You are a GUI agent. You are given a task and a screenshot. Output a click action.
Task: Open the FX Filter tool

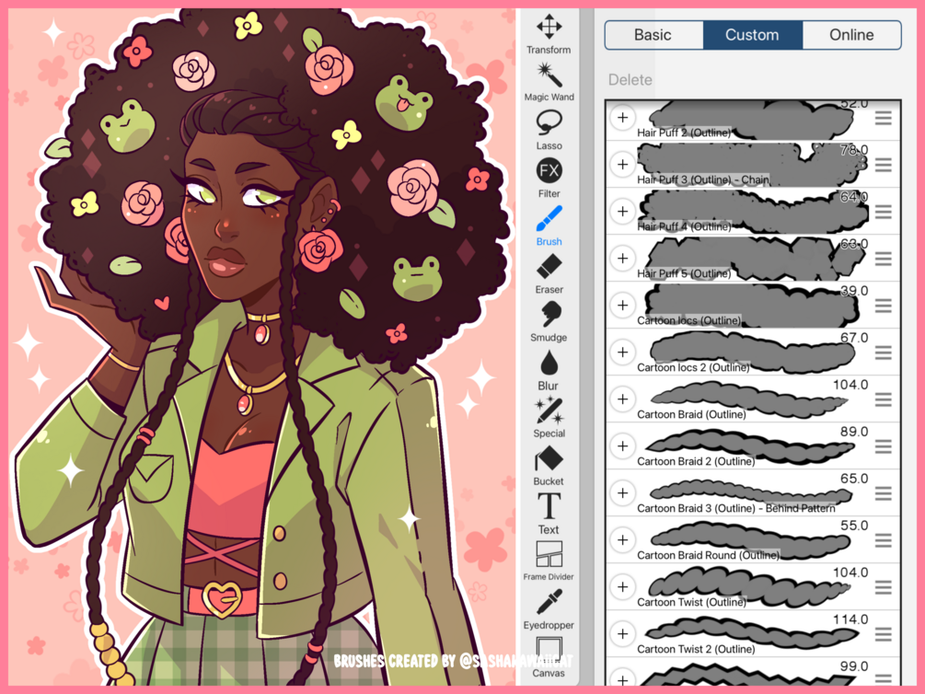click(x=549, y=179)
